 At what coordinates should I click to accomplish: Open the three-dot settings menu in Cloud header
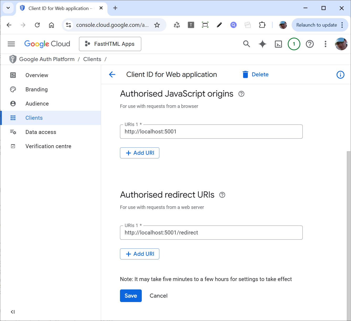325,44
